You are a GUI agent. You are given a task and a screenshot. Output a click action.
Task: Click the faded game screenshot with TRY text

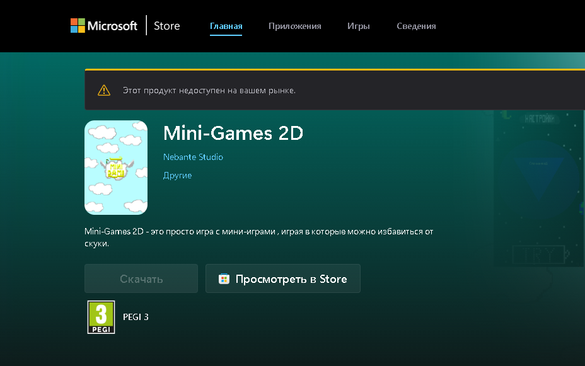(x=539, y=189)
